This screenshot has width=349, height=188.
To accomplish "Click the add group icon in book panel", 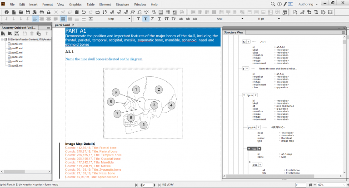I will pyautogui.click(x=17, y=34).
